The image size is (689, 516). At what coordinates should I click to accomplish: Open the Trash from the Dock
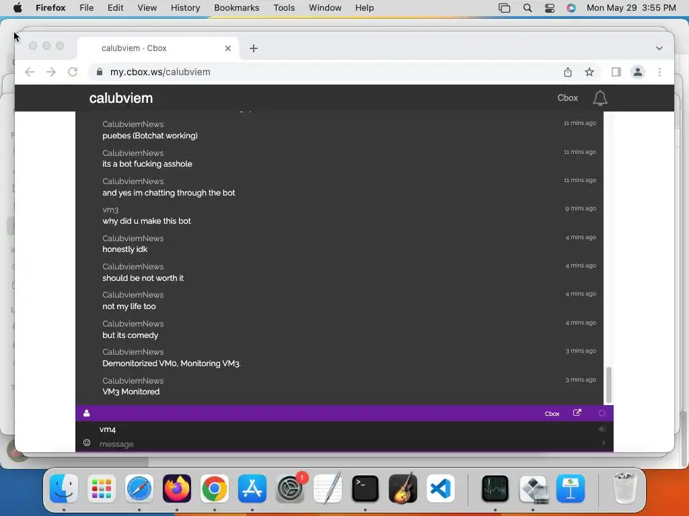point(624,488)
